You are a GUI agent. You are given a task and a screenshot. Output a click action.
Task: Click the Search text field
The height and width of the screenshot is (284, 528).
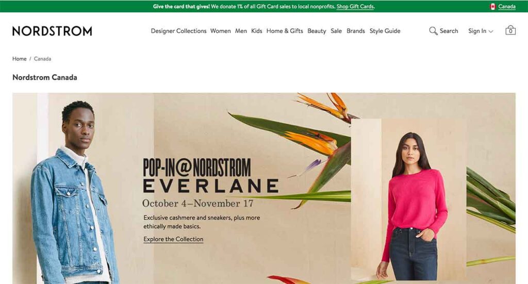pyautogui.click(x=449, y=31)
